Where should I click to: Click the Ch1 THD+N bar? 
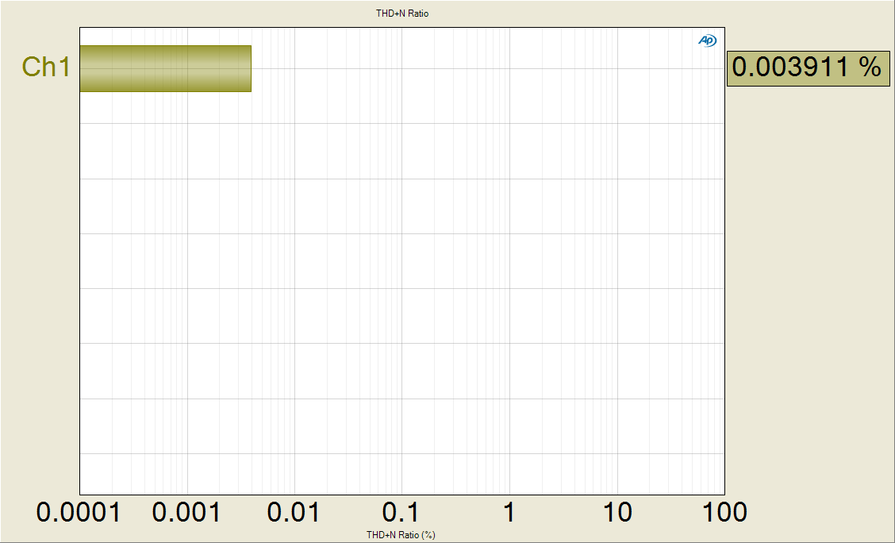166,68
